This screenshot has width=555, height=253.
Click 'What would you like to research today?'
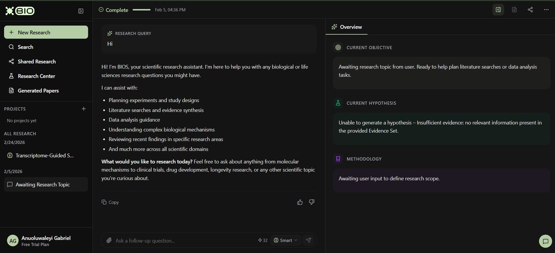pyautogui.click(x=147, y=161)
